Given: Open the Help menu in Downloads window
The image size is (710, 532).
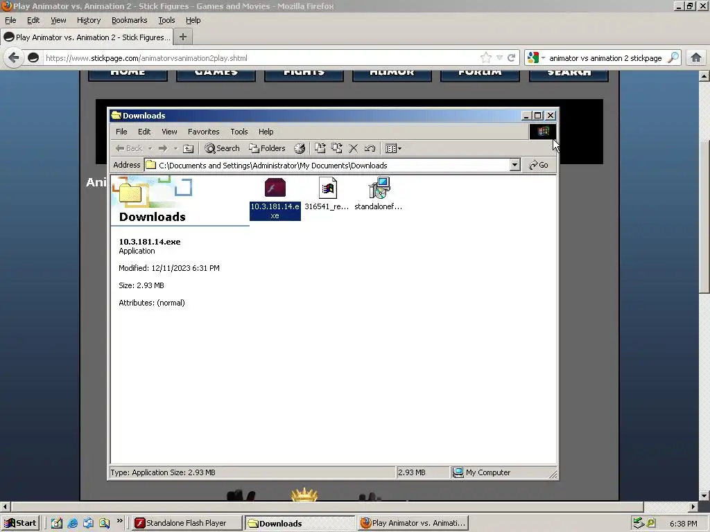Looking at the screenshot, I should (x=266, y=132).
